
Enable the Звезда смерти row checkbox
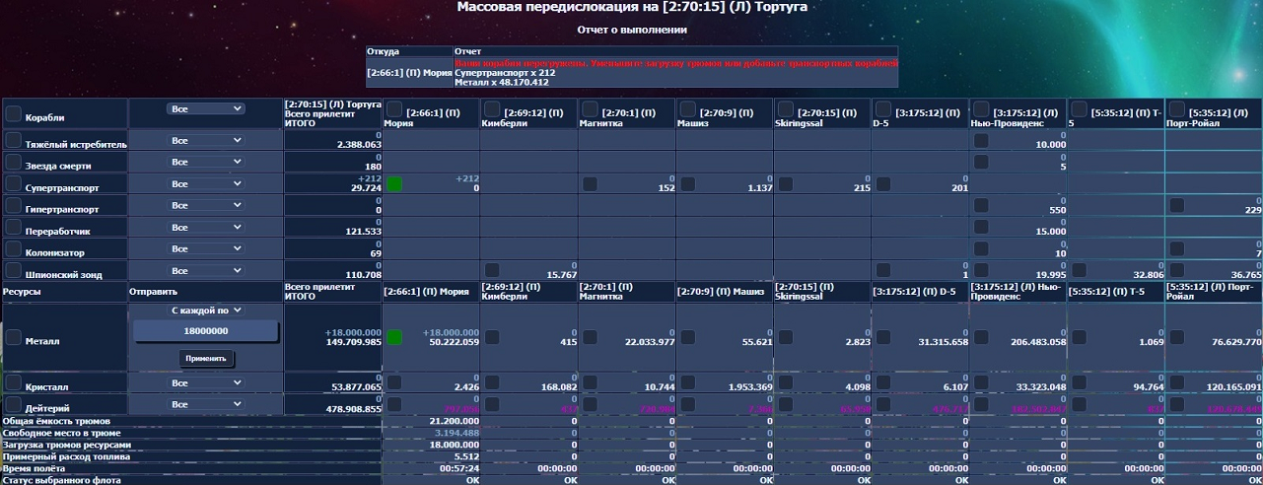[x=14, y=163]
